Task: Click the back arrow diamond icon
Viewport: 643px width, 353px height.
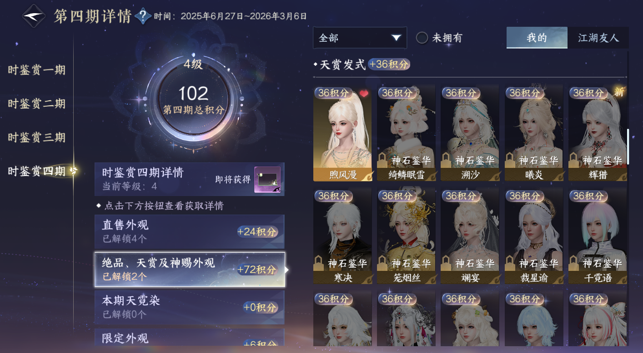Action: point(34,16)
